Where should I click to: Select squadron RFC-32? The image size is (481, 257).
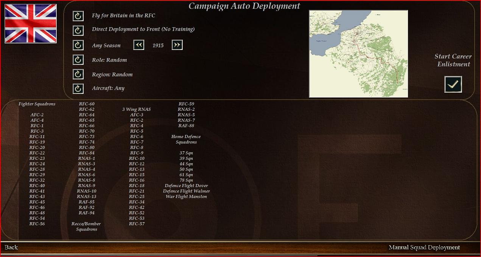click(x=37, y=180)
